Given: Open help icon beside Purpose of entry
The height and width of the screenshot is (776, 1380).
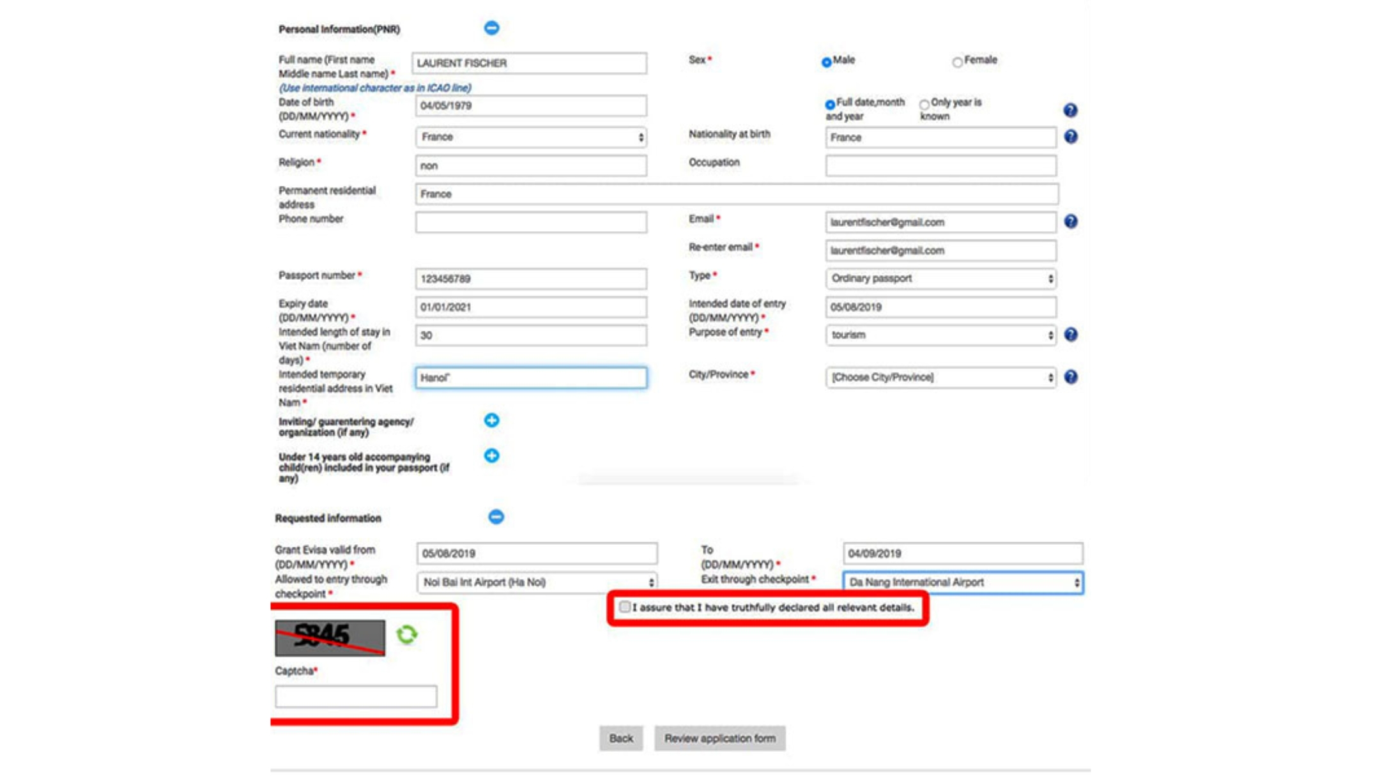Looking at the screenshot, I should (1071, 335).
